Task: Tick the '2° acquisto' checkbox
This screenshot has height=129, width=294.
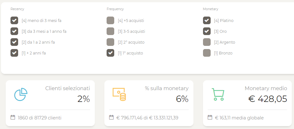Action: click(x=110, y=42)
